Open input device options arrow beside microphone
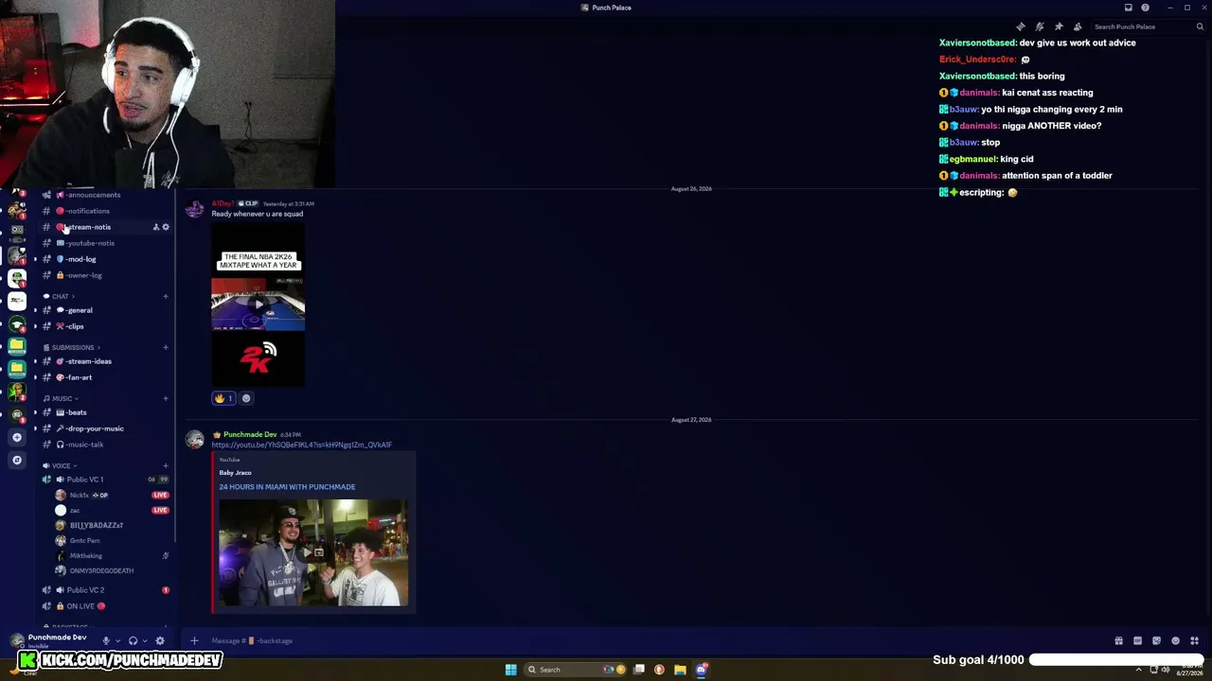Screen dimensions: 1212x681 point(117,640)
